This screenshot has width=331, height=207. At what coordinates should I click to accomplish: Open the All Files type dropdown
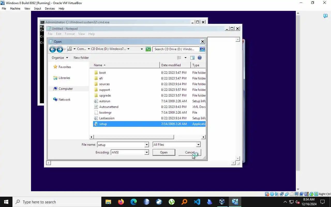tap(198, 145)
